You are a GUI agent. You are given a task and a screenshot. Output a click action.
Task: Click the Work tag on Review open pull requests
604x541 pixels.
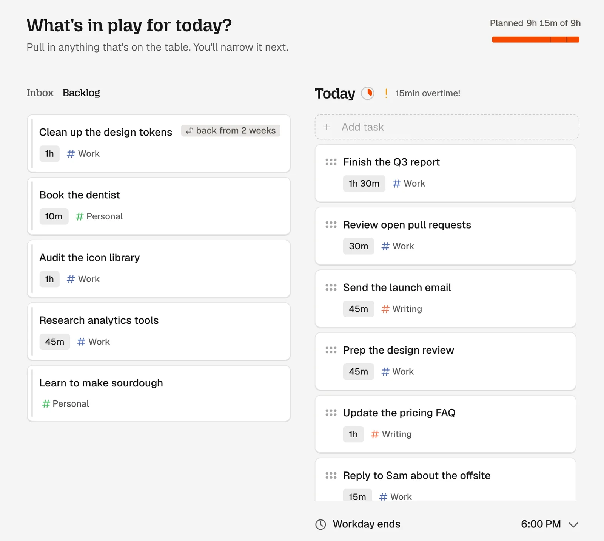[398, 246]
